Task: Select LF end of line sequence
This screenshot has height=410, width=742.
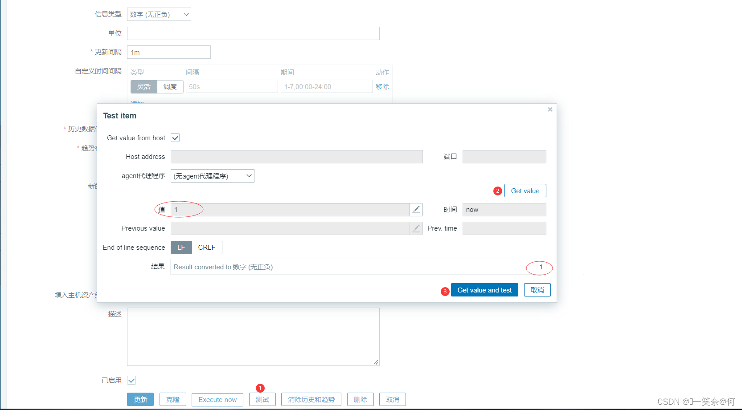Action: coord(181,248)
